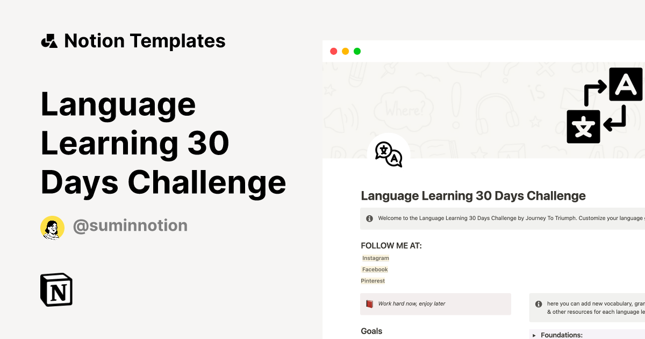Screen dimensions: 645x339
Task: Click the info icon in the vocabulary resources callout
Action: coord(538,303)
